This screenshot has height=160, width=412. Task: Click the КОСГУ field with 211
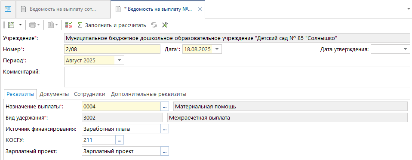[x=98, y=140]
